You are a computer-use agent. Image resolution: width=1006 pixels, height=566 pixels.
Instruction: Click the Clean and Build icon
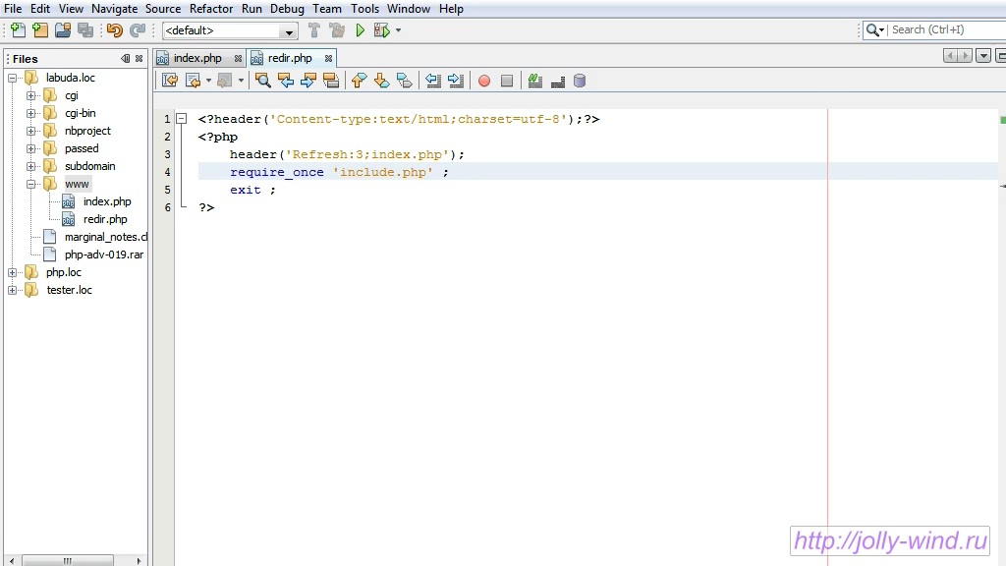pyautogui.click(x=337, y=30)
